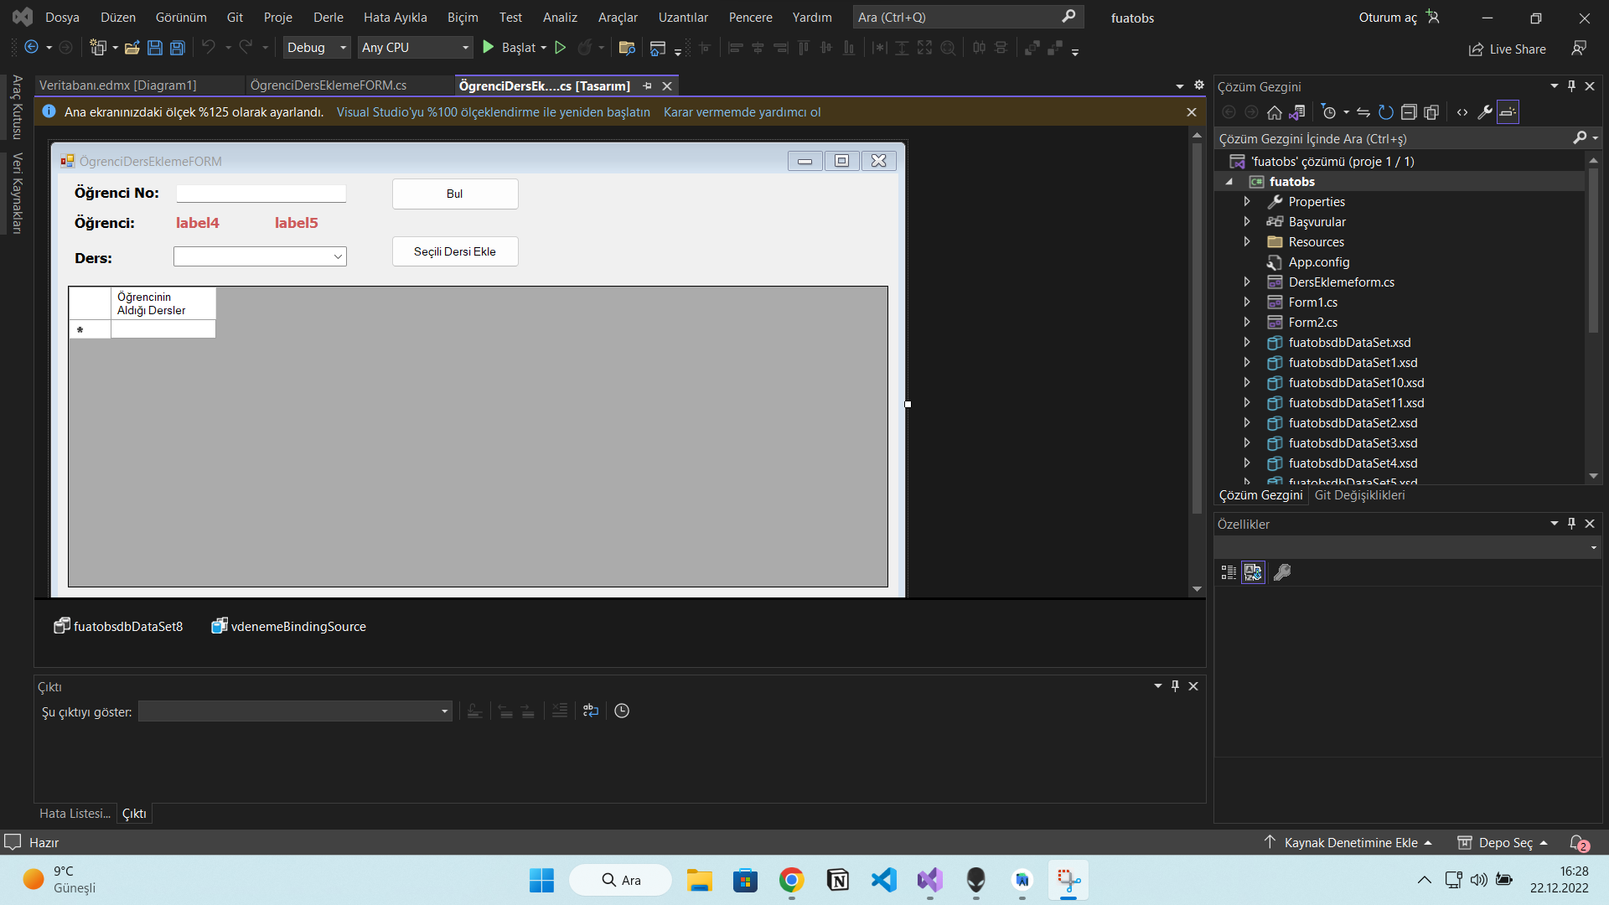
Task: Click the wrench Properties icon in Solution Explorer
Action: (1485, 112)
